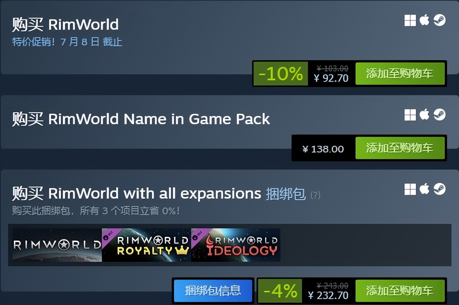Click Windows icon in all expansions bundle
The image size is (459, 305).
[x=410, y=189]
